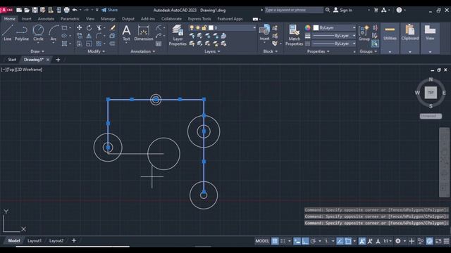Open the Parametric ribbon tab
451x253 pixels.
(70, 19)
